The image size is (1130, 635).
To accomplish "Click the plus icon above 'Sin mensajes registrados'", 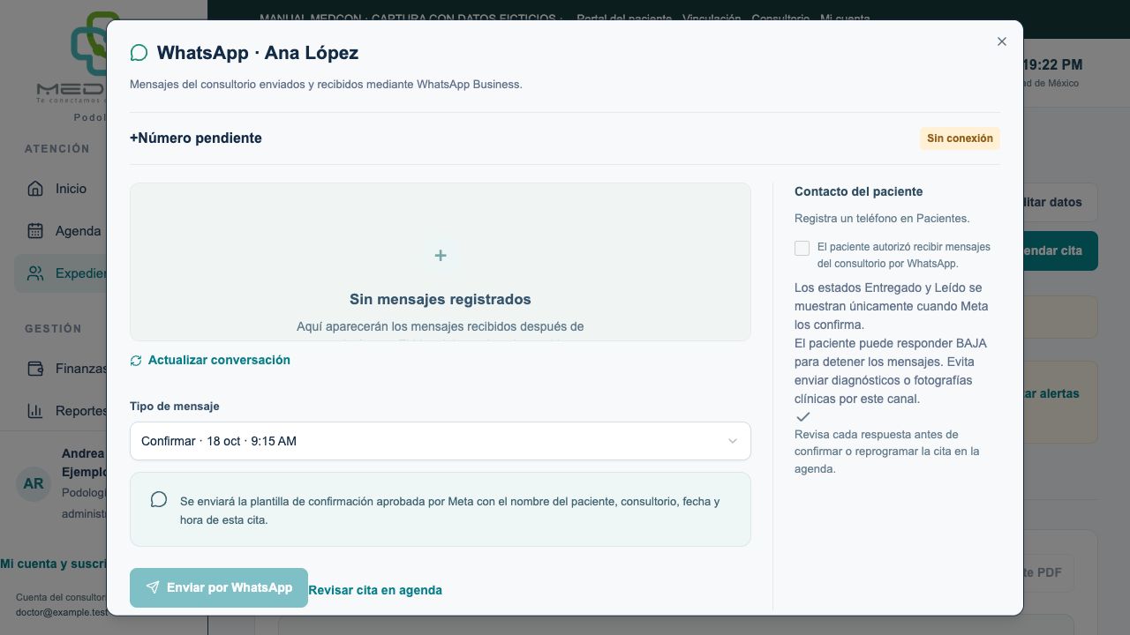I will pyautogui.click(x=441, y=256).
